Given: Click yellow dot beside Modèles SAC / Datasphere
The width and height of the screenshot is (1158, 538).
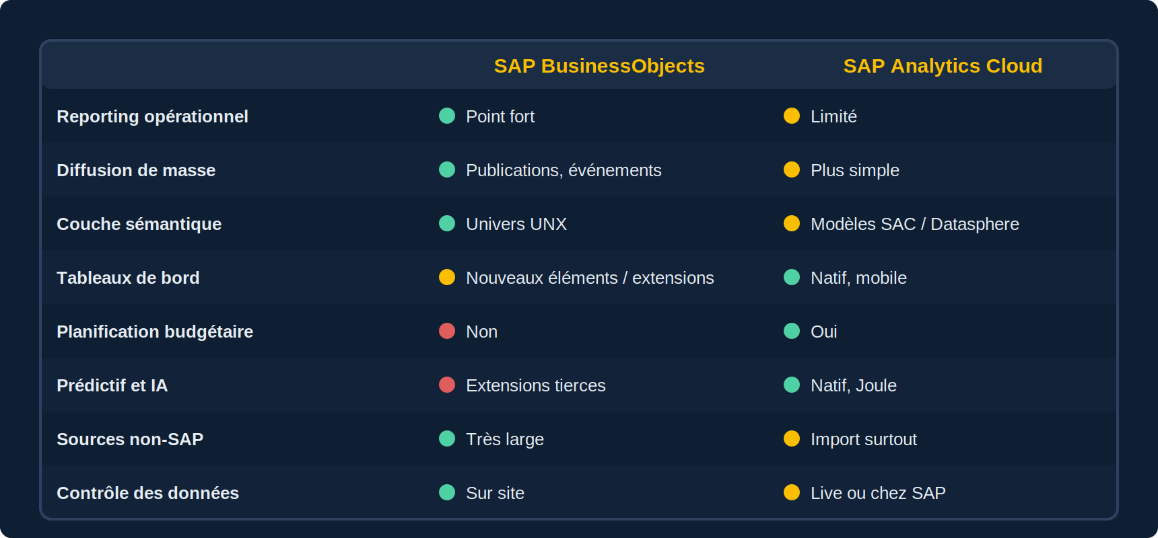Looking at the screenshot, I should [x=792, y=223].
